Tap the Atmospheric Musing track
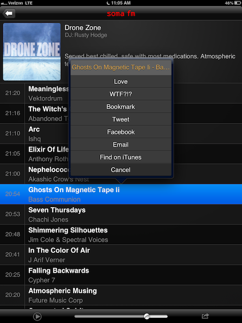This screenshot has width=242, height=323. pyautogui.click(x=121, y=295)
